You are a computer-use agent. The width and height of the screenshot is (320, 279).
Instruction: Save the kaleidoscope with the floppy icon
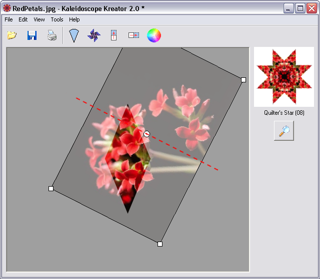point(32,35)
